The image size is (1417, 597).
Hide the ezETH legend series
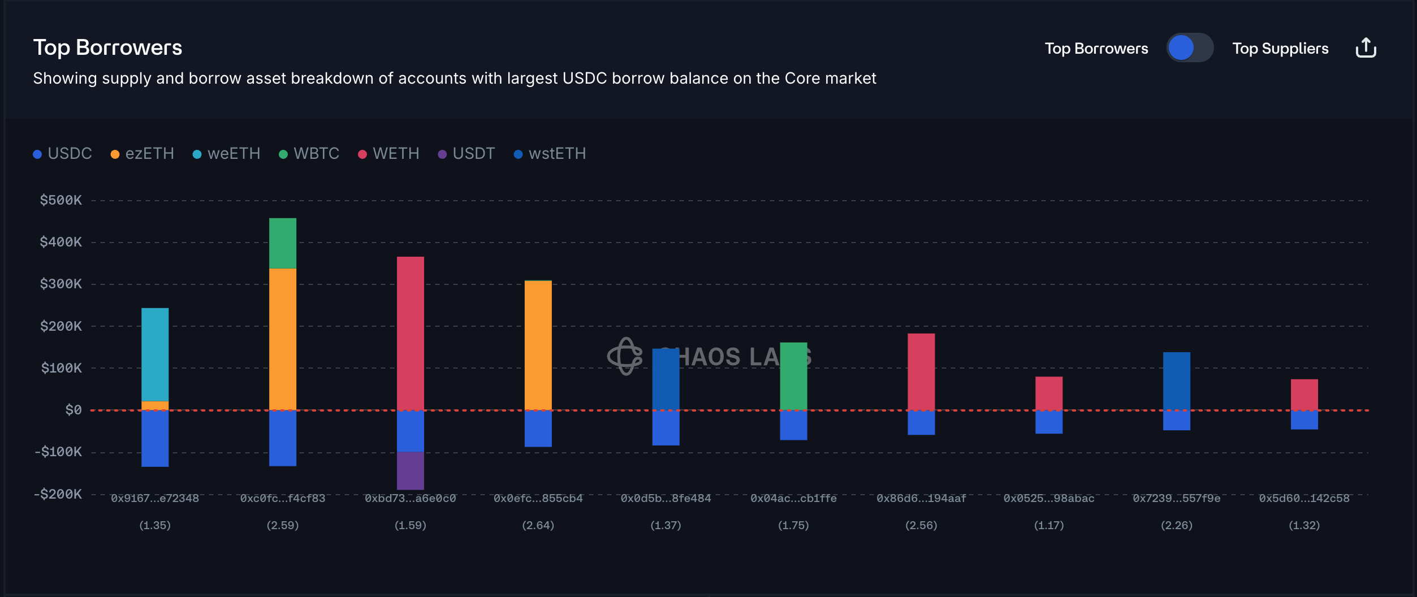coord(142,154)
